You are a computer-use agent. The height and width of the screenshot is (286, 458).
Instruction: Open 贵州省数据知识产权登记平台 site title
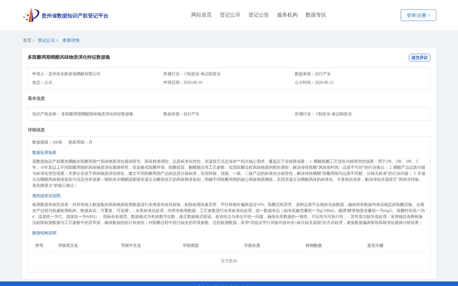tap(75, 16)
